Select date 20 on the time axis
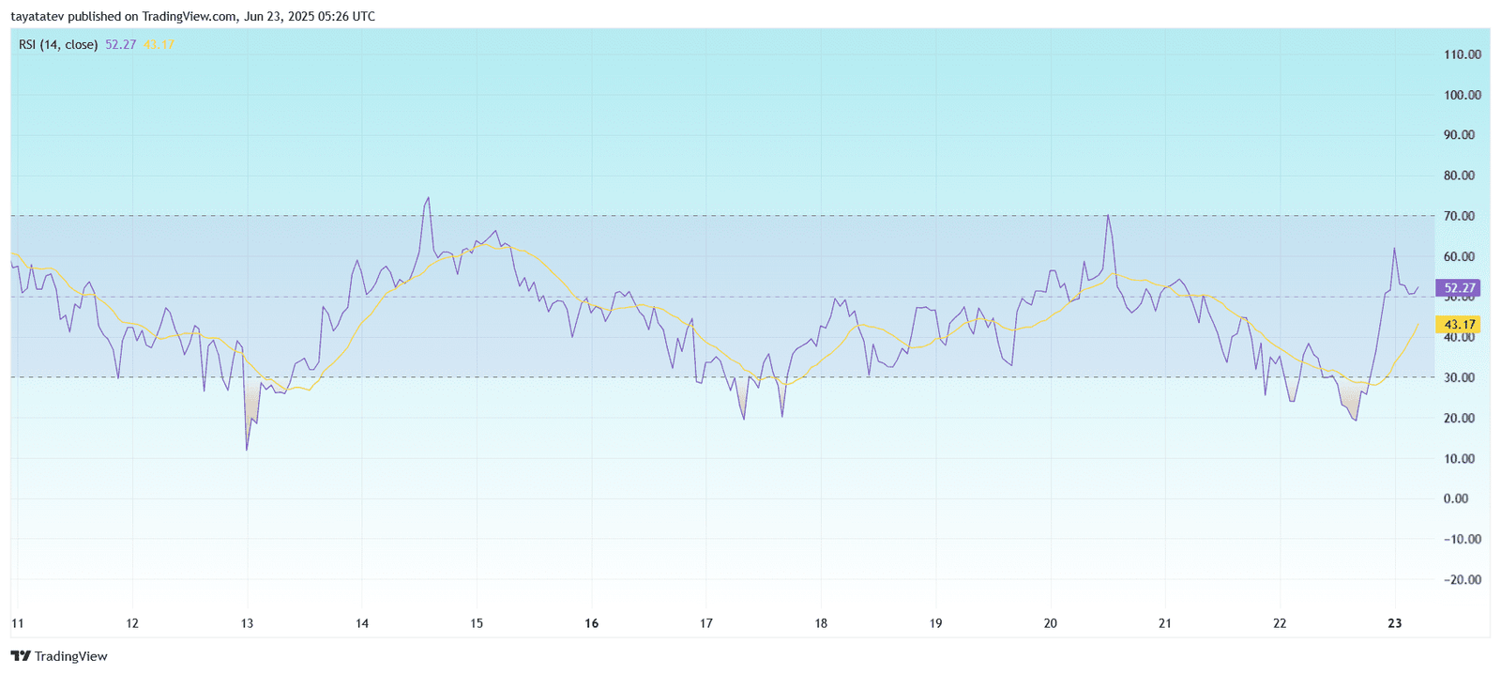Screen dimensions: 1501x674 (x=1050, y=623)
